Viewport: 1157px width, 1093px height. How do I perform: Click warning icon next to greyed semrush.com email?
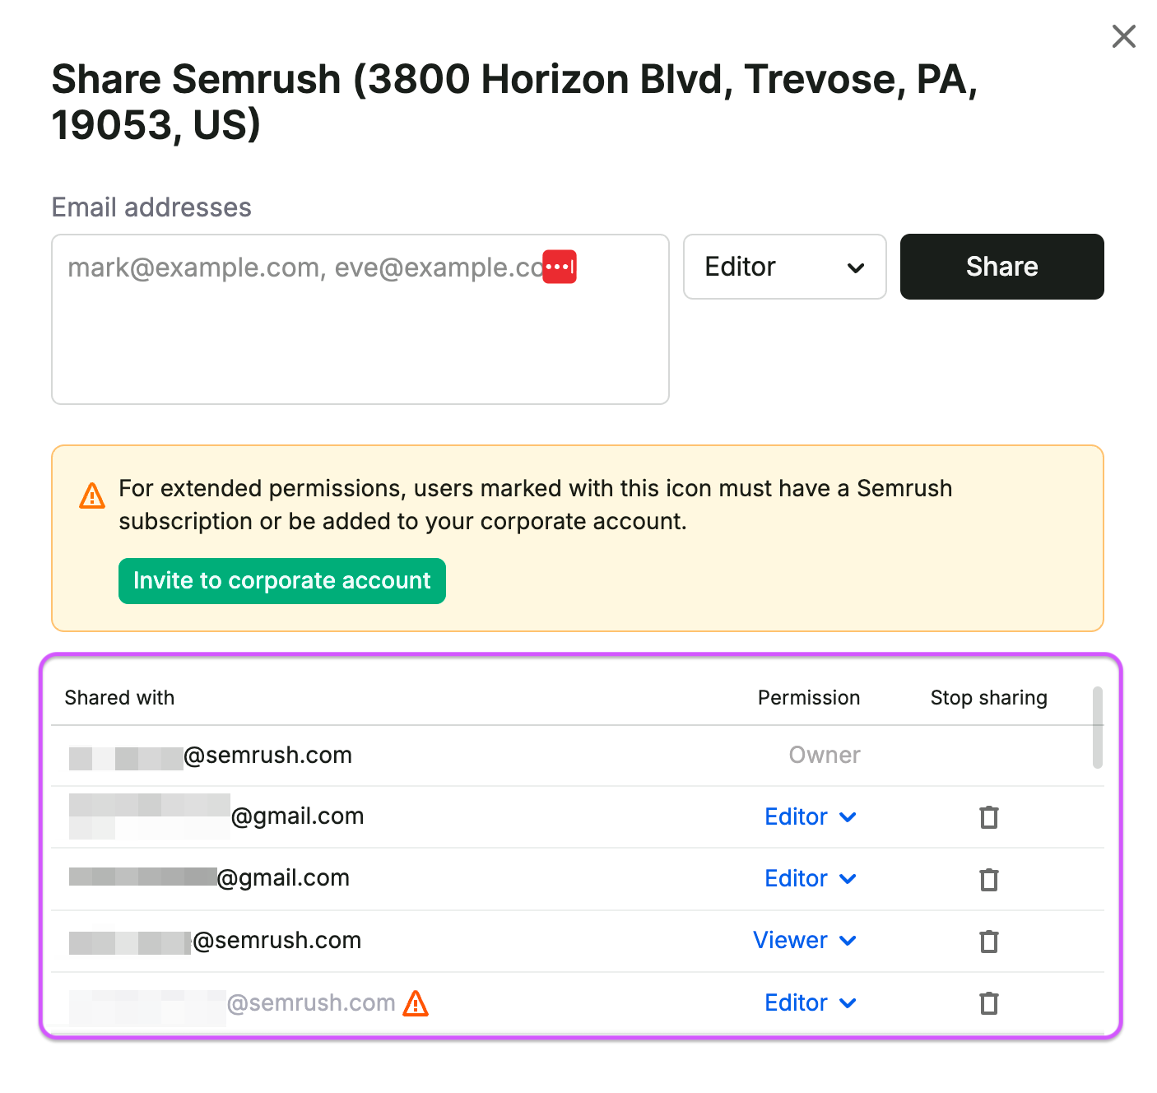click(416, 1003)
